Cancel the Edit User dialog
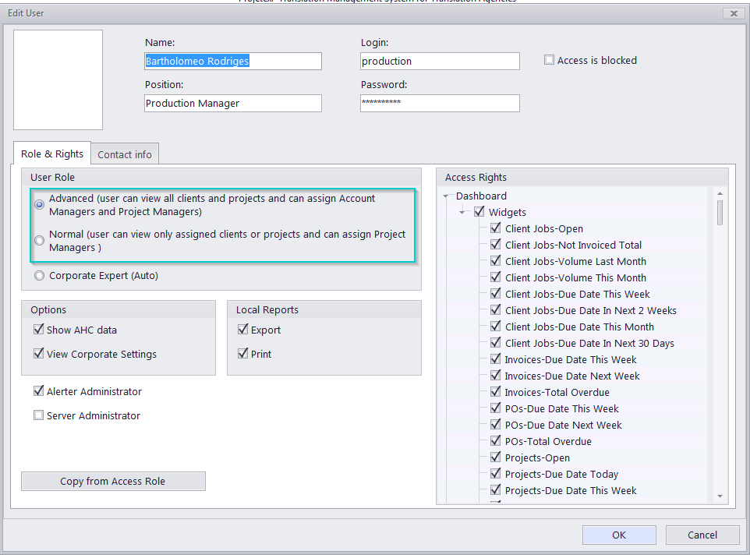750x558 pixels. (702, 535)
